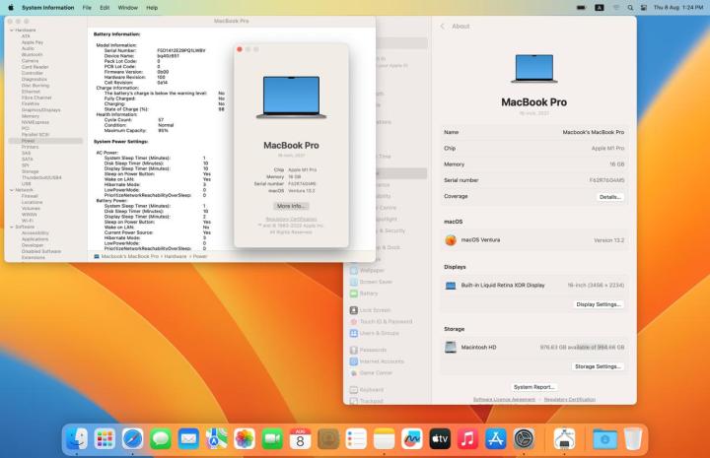Open Notes app in the Dock
This screenshot has height=458, width=710.
pyautogui.click(x=384, y=438)
